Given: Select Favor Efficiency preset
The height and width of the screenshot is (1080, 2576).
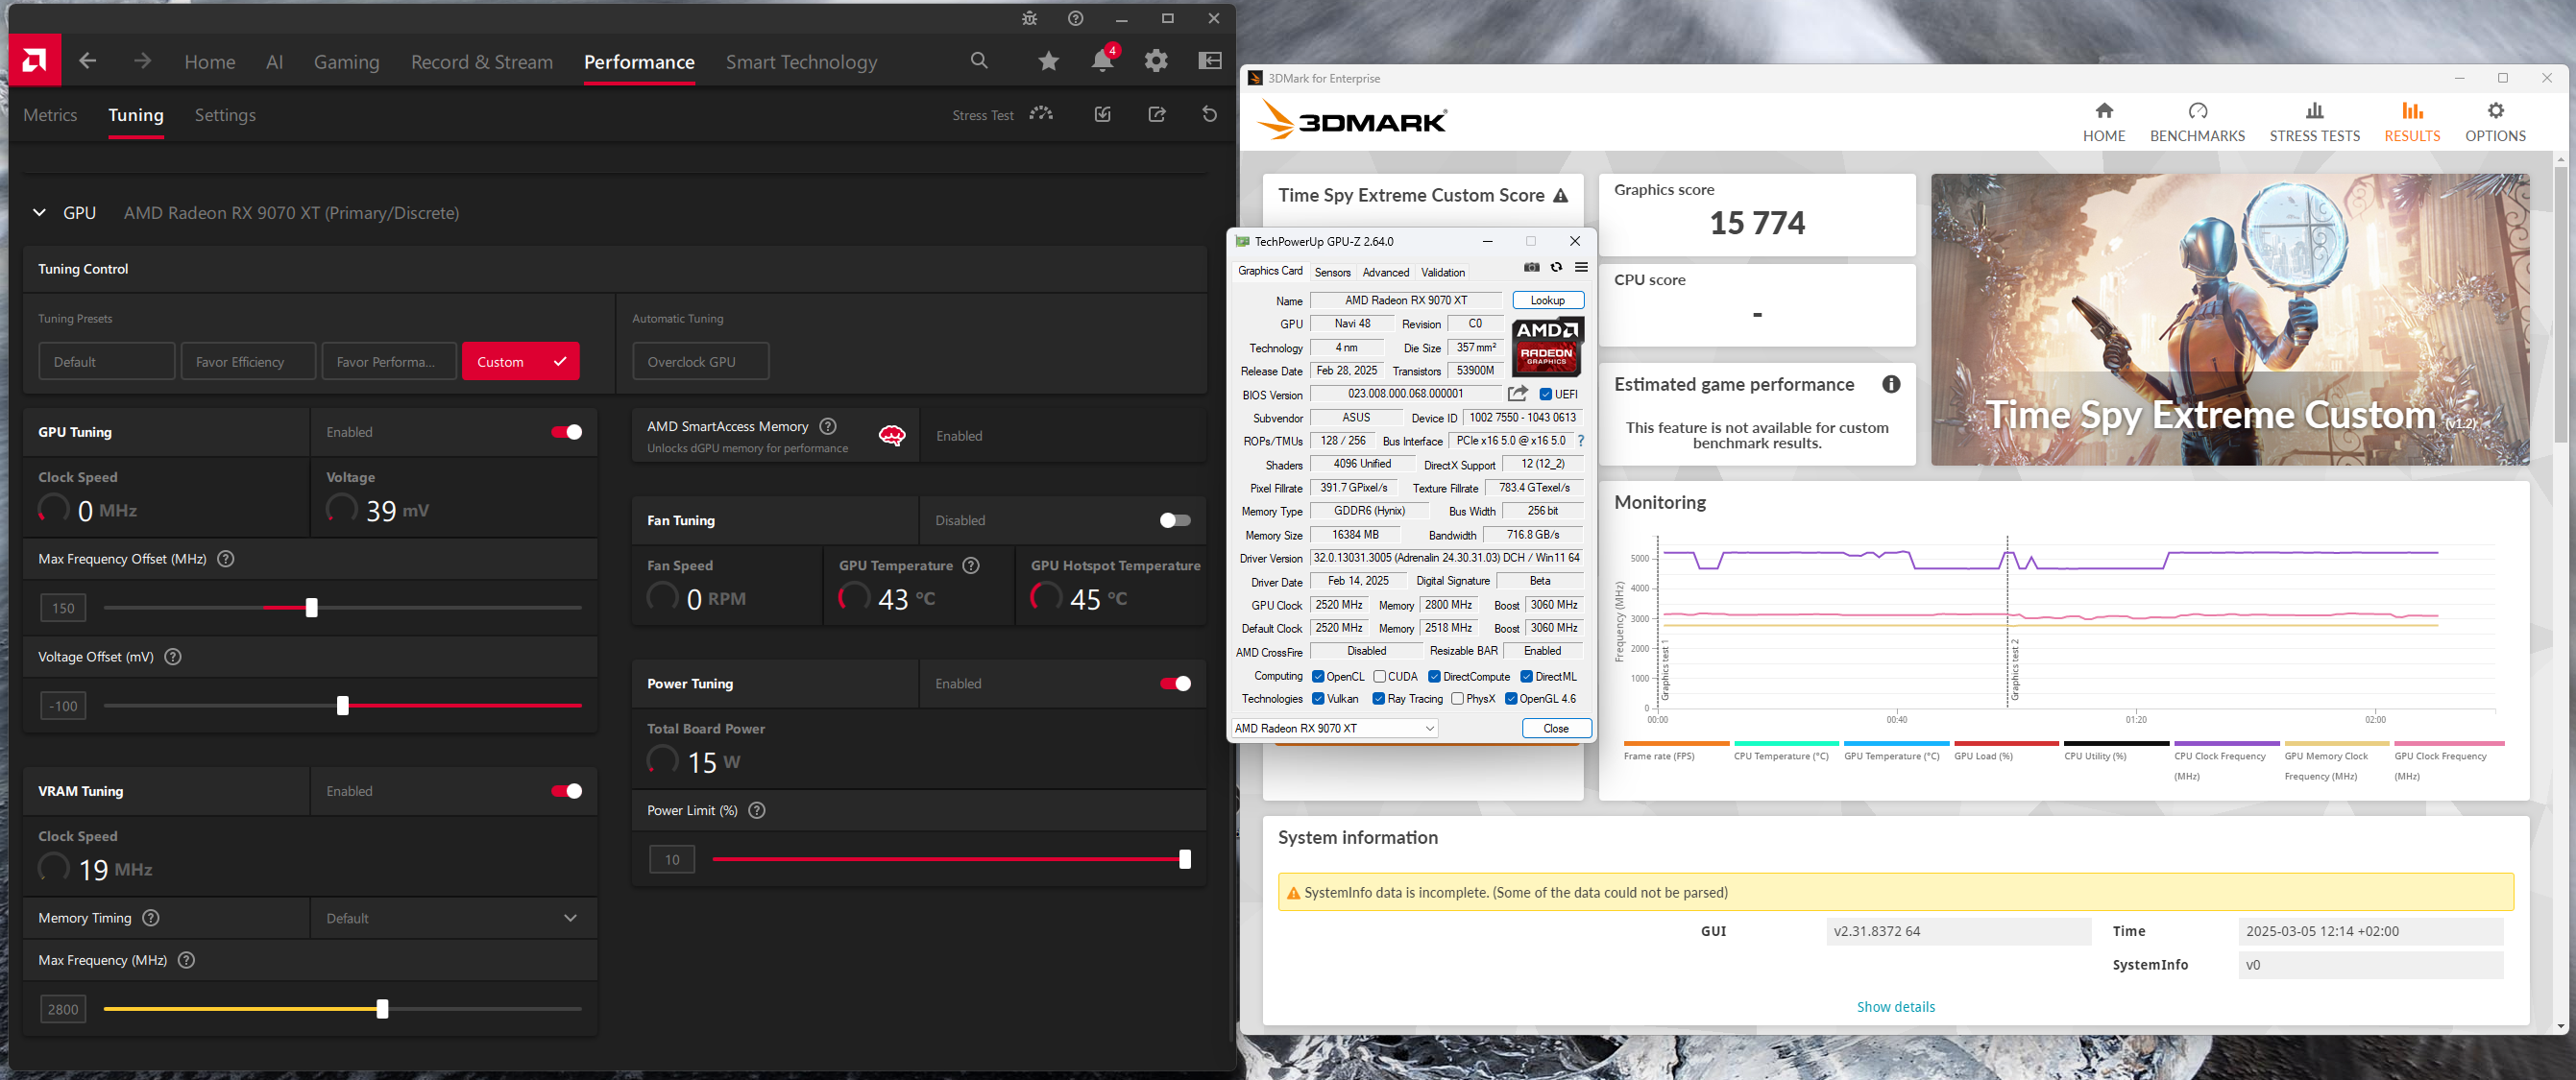Looking at the screenshot, I should tap(248, 361).
